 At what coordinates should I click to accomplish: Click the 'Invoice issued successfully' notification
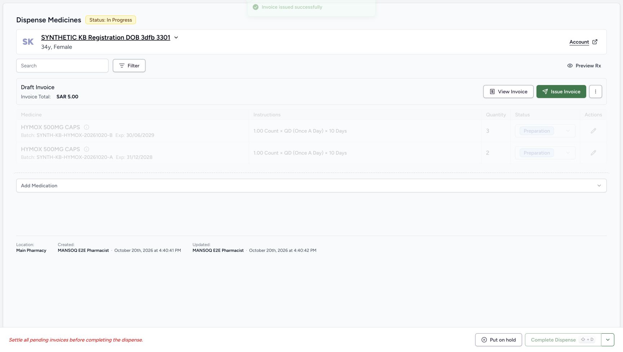click(311, 7)
